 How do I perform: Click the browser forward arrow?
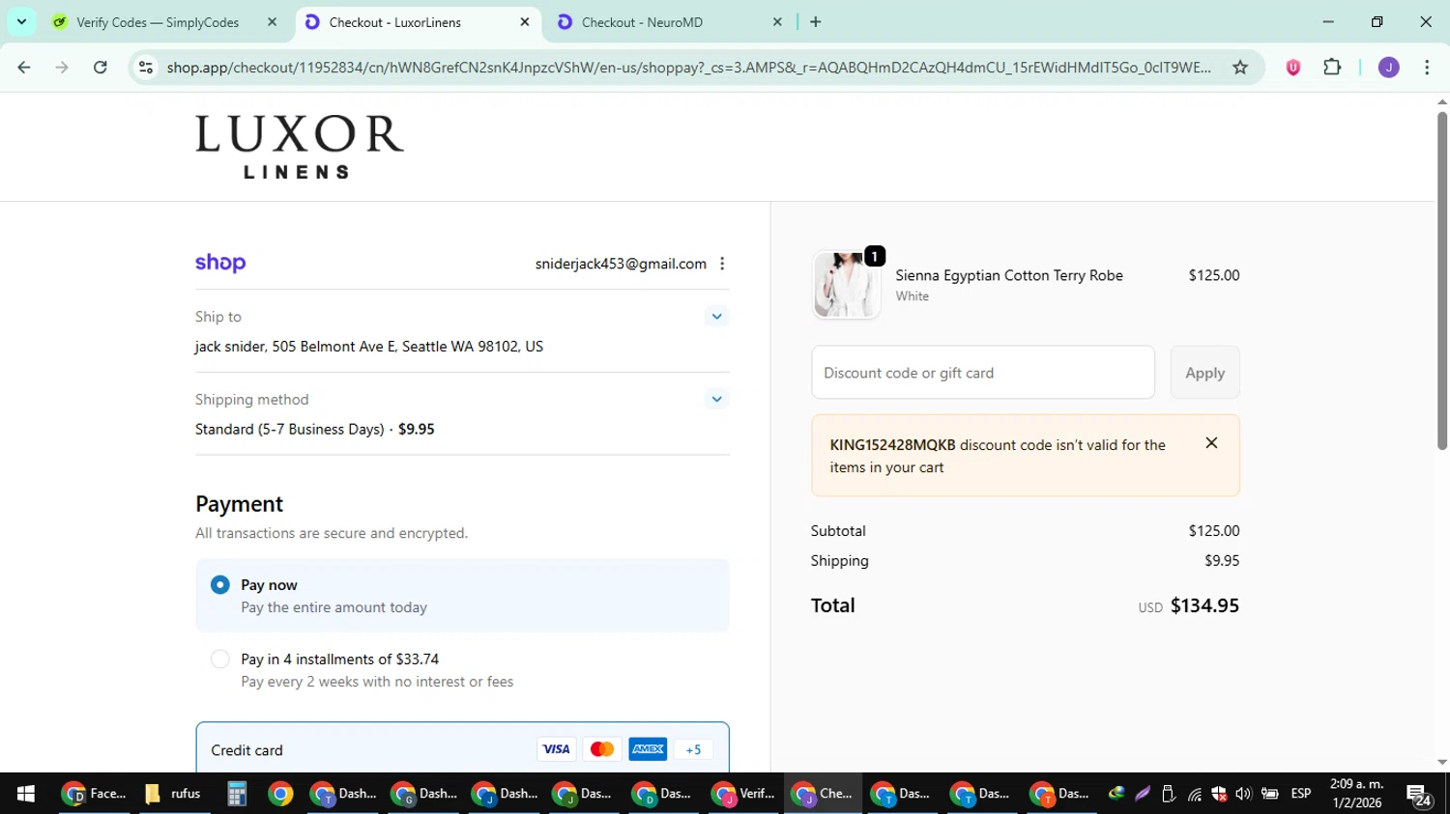coord(62,67)
